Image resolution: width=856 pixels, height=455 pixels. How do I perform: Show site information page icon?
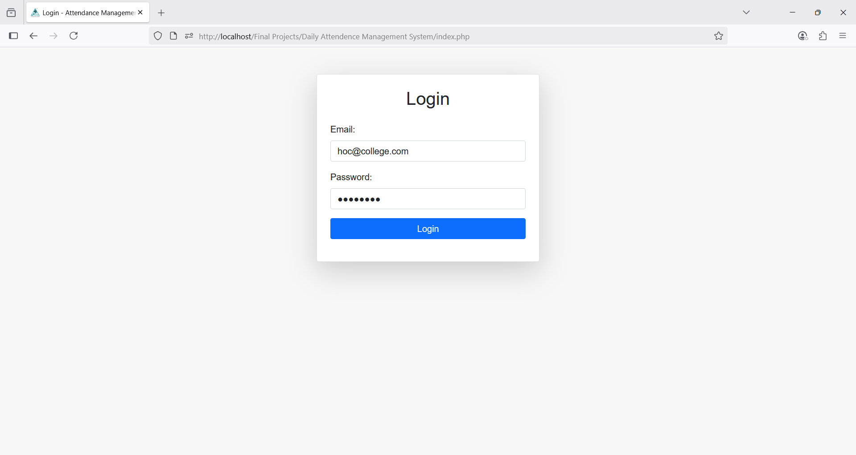pyautogui.click(x=173, y=36)
